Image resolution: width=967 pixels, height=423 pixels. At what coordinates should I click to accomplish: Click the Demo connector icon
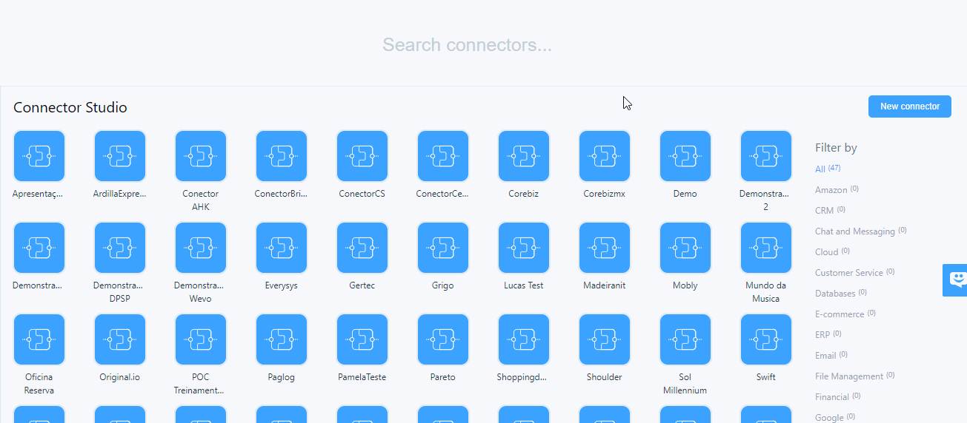click(685, 156)
